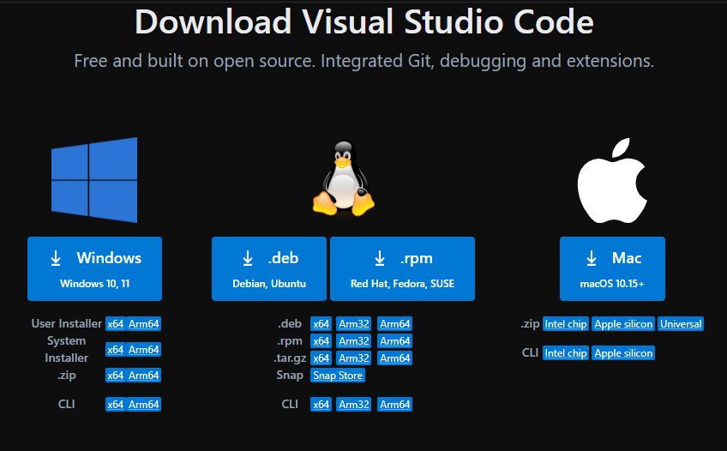727x451 pixels.
Task: Download the .tar.gz Arm32 archive
Action: click(354, 358)
